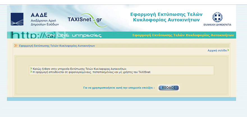Click green arrow beside Αρχική σελίδα
The image size is (247, 117).
point(228,50)
